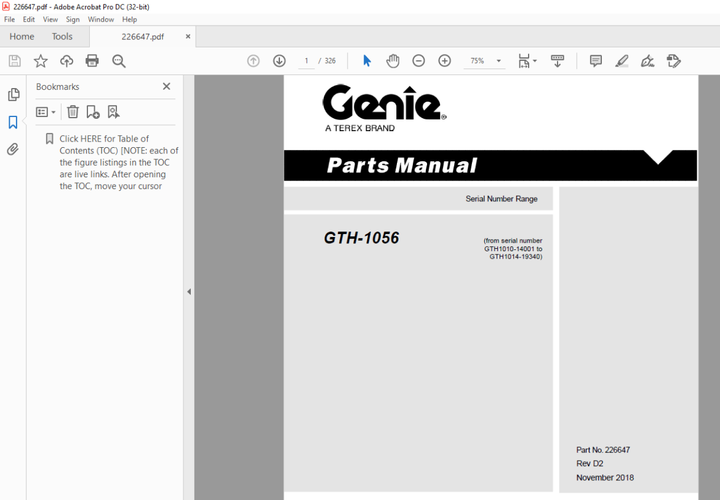This screenshot has width=720, height=500.
Task: Collapse the navigation pane arrow
Action: [x=189, y=292]
